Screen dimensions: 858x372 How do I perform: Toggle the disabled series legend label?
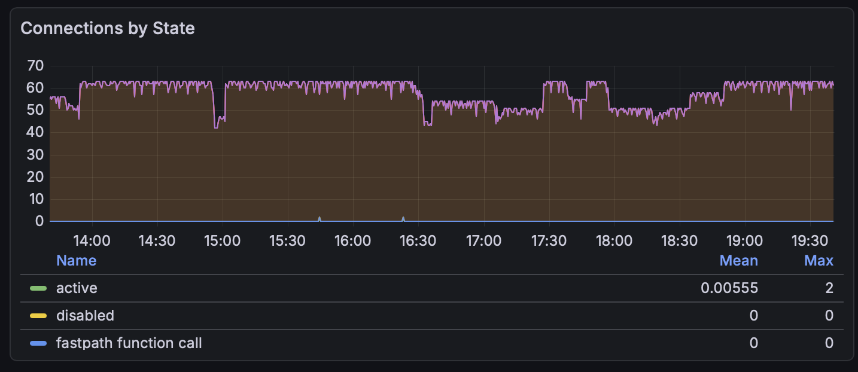(x=85, y=316)
